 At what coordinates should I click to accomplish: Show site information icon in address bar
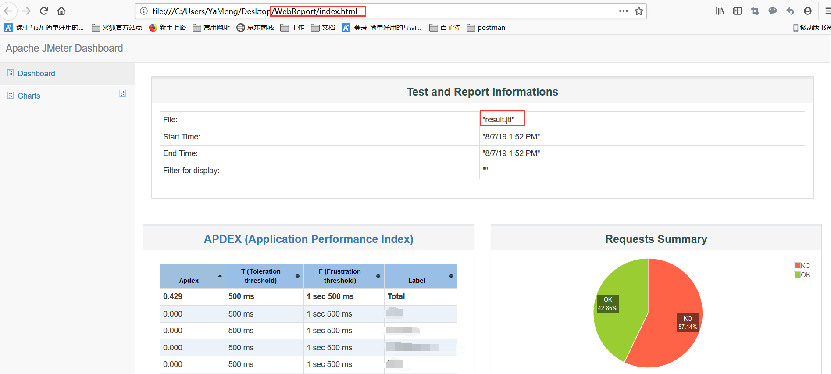[x=144, y=11]
